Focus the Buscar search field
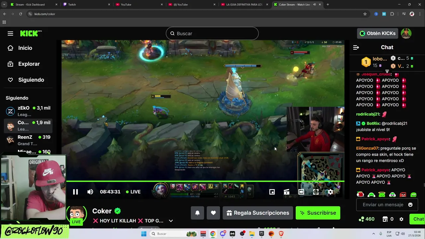The width and height of the screenshot is (425, 239). tap(212, 34)
